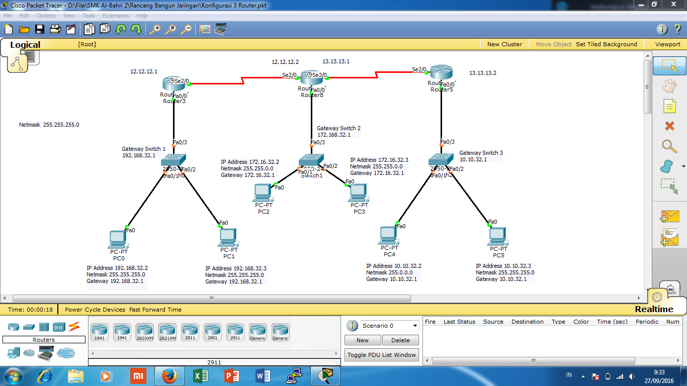Click Set Tiled Background
687x386 pixels.
pos(607,44)
